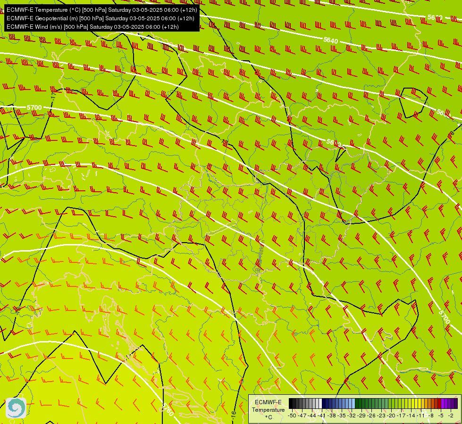
Task: Select the black swatch at -50 in legend
Action: coord(291,403)
